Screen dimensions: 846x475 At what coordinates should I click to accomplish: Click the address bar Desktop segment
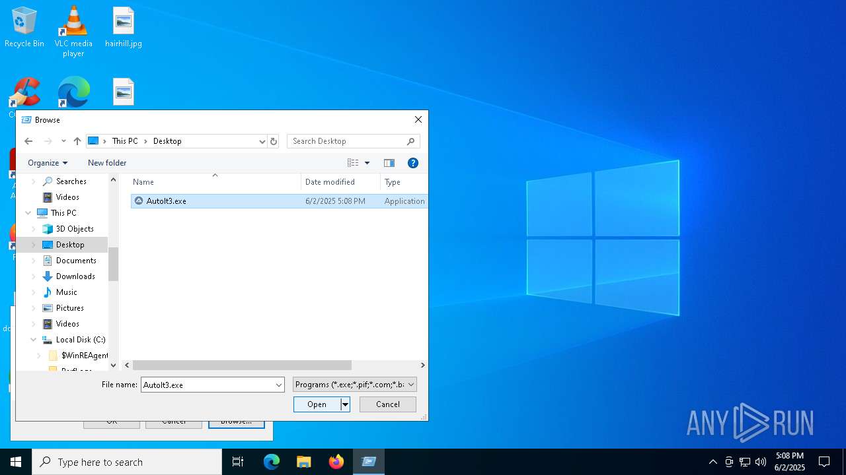tap(167, 141)
